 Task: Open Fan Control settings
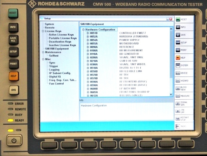coord(56,84)
